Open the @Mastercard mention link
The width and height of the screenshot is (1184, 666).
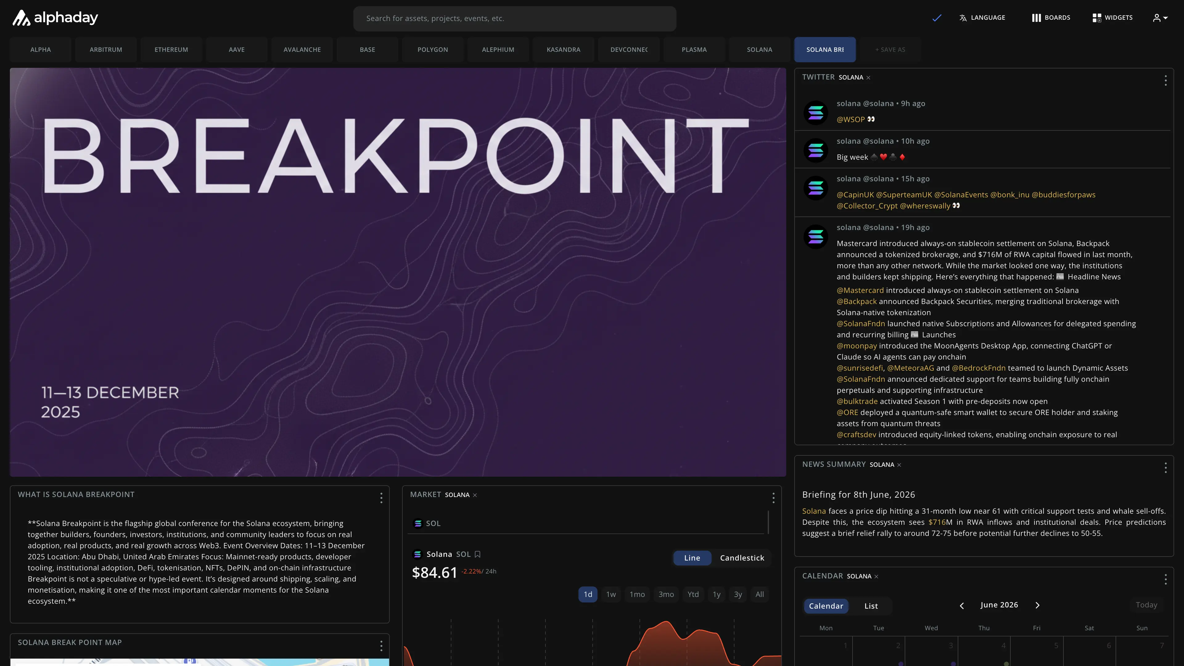860,290
